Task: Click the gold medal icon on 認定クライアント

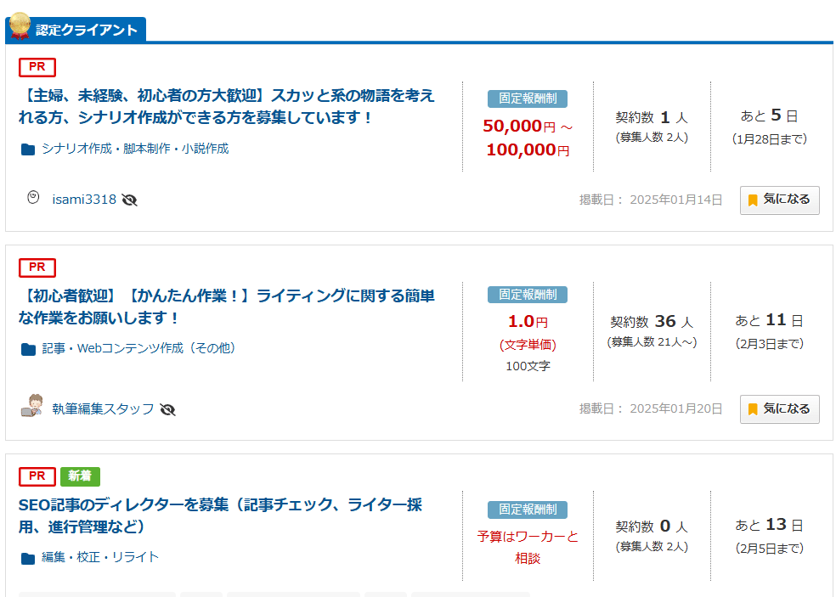Action: pyautogui.click(x=20, y=26)
